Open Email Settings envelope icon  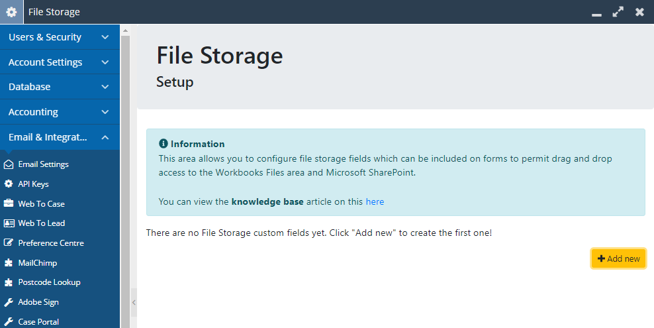pos(9,164)
